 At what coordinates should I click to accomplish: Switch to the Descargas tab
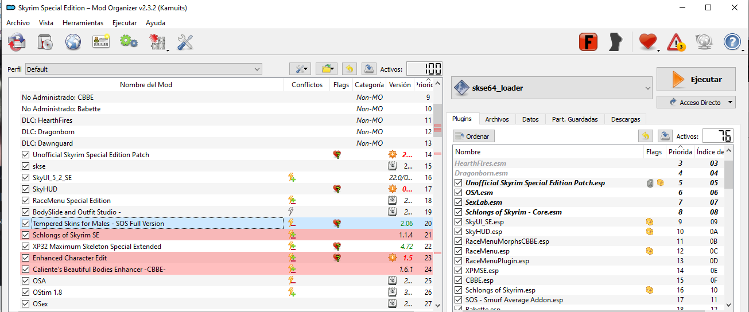(x=626, y=119)
